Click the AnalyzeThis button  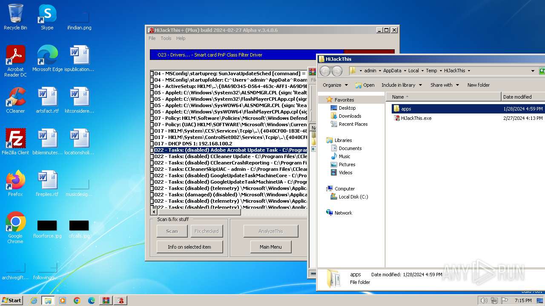click(271, 231)
